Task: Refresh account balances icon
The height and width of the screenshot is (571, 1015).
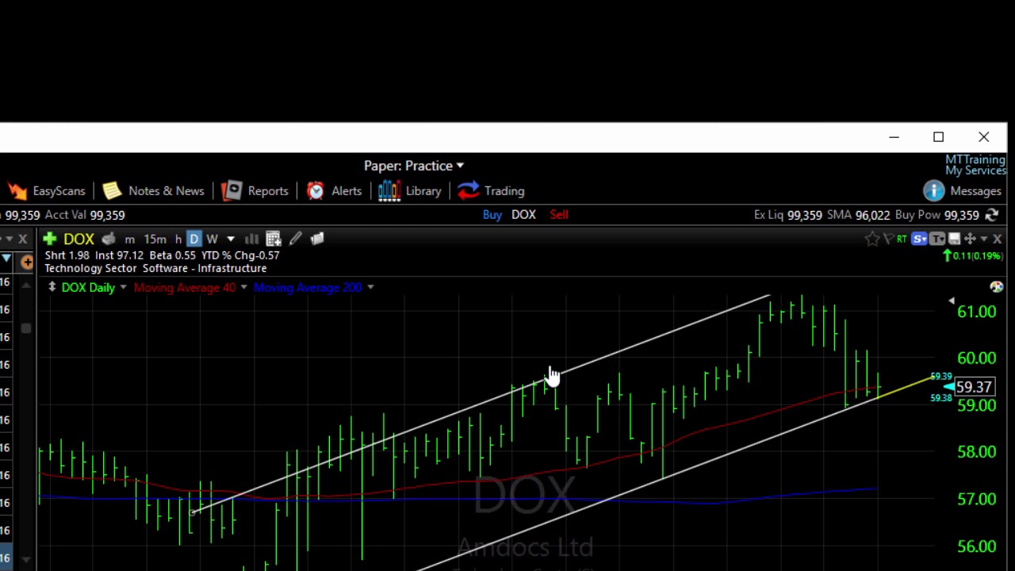Action: [991, 215]
